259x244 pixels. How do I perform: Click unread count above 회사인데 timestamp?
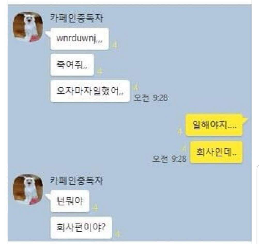click(x=184, y=149)
